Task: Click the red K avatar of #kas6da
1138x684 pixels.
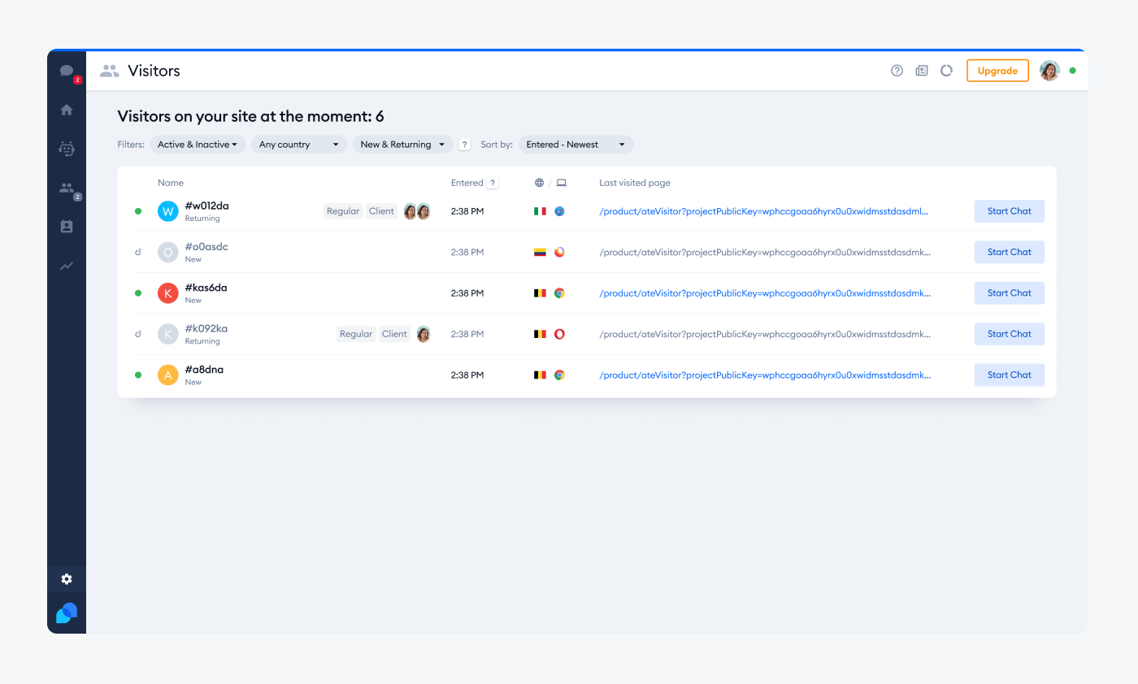Action: (168, 293)
